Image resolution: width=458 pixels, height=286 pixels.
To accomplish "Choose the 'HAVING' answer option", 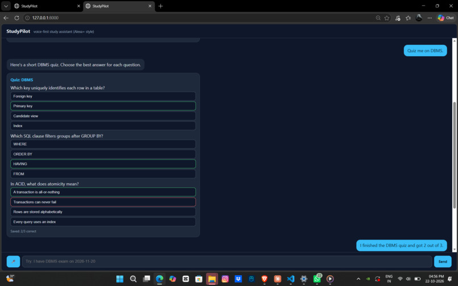I will point(103,164).
